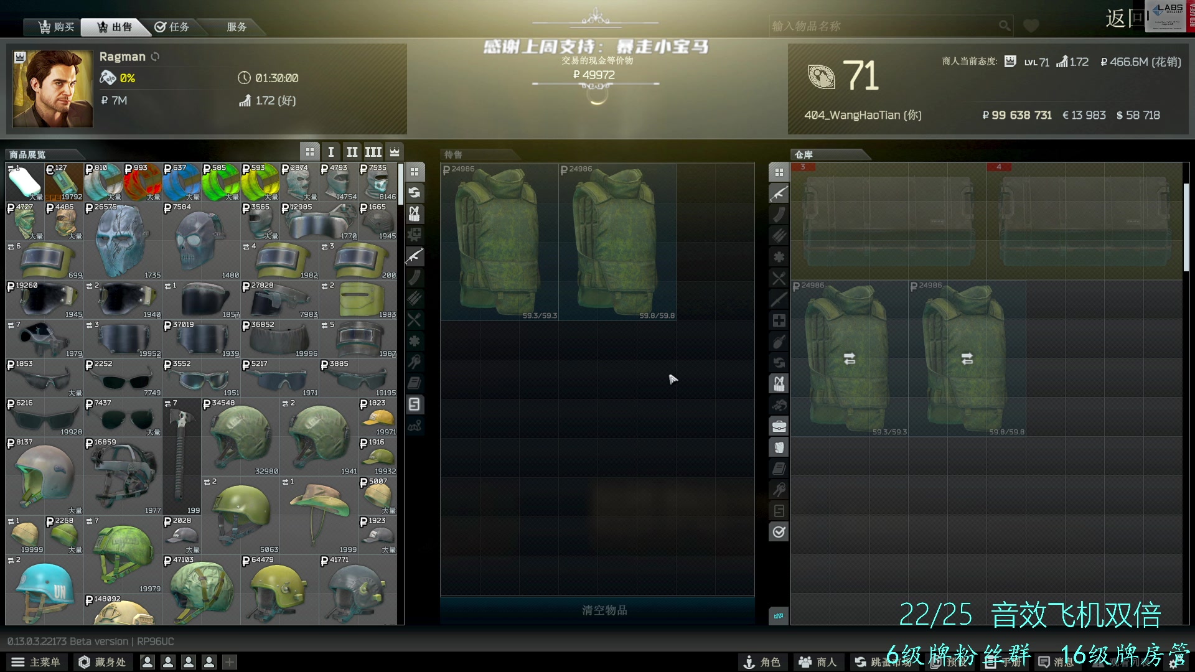This screenshot has width=1195, height=672.
Task: Click the refresh icon next to Ragman
Action: coord(155,57)
